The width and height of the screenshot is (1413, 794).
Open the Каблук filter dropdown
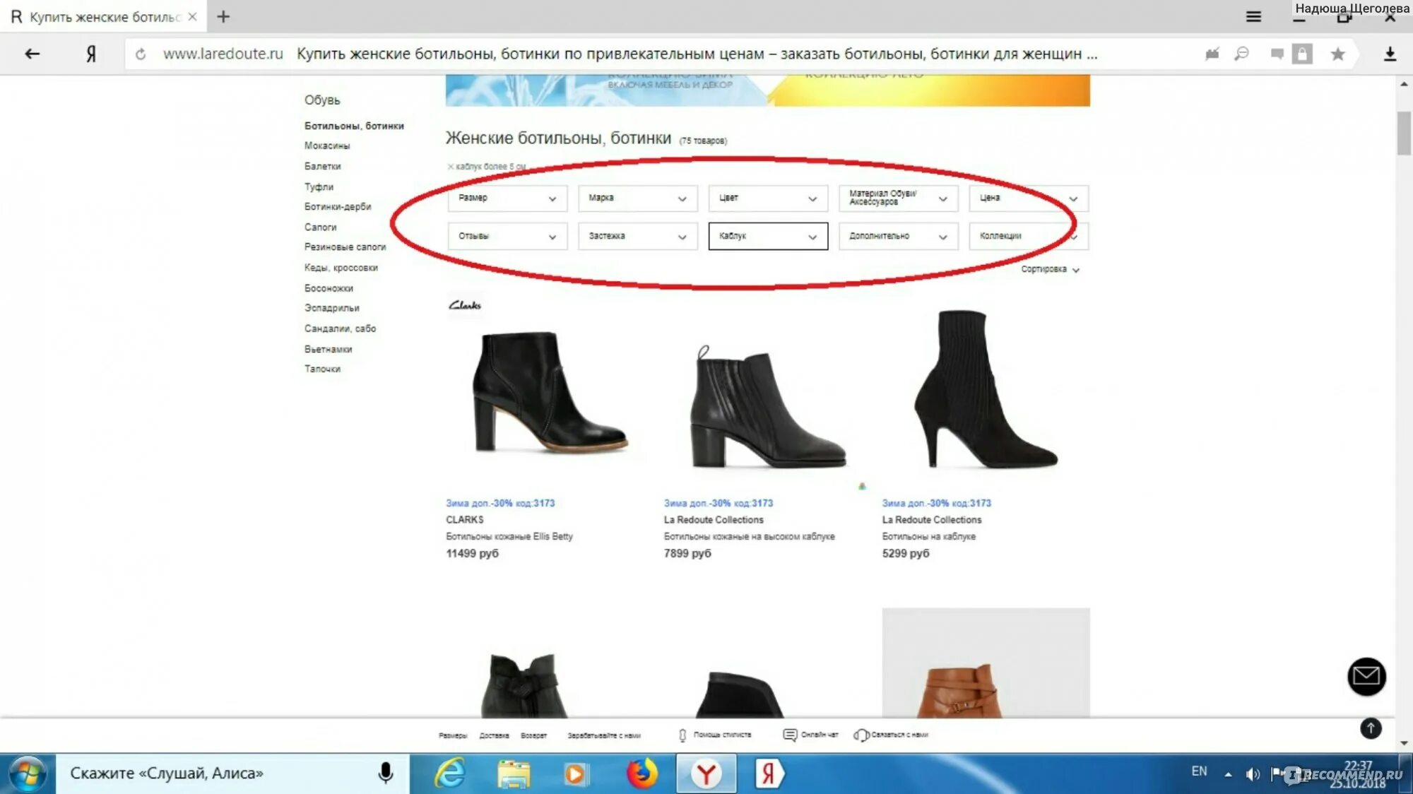[x=768, y=237]
